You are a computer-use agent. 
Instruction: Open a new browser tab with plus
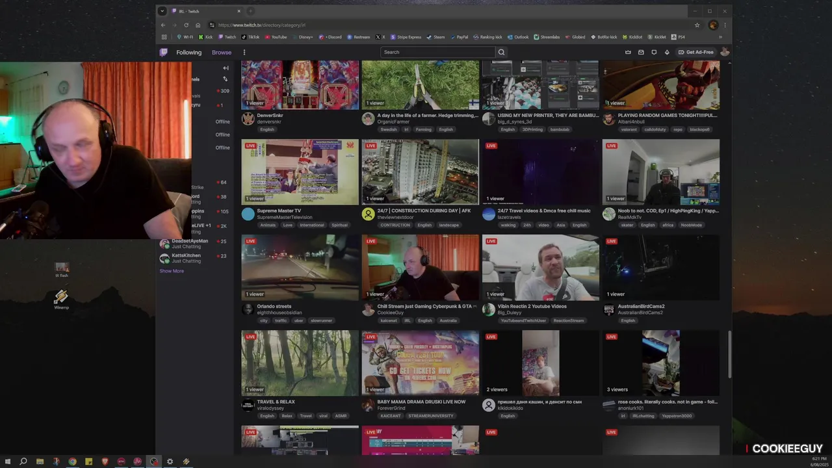click(x=250, y=11)
